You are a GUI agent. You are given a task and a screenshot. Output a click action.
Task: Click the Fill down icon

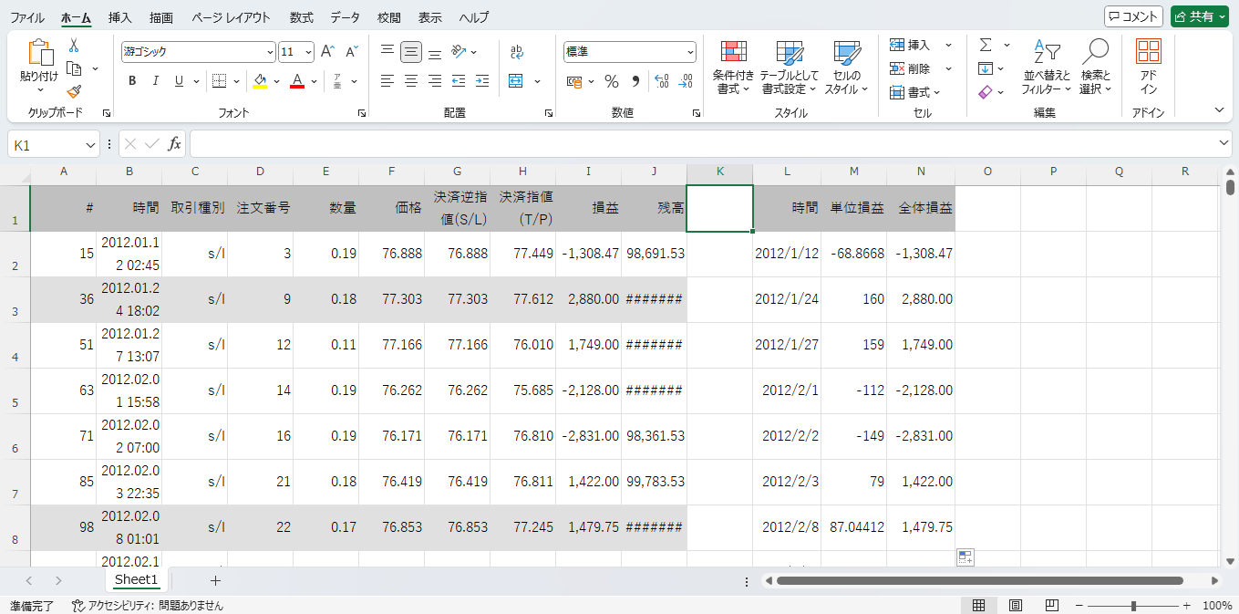click(986, 68)
